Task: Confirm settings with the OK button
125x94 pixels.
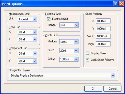Action: tap(93, 89)
